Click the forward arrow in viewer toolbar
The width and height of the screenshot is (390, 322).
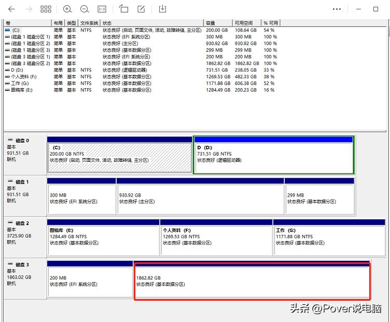point(29,9)
